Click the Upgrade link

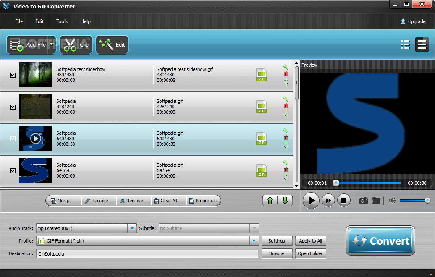pyautogui.click(x=413, y=21)
